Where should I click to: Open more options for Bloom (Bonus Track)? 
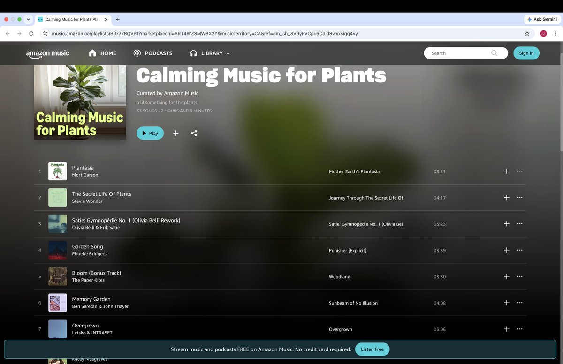coord(520,276)
